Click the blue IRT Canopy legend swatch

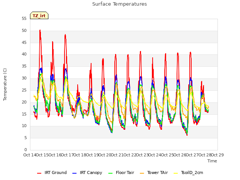click(74, 173)
